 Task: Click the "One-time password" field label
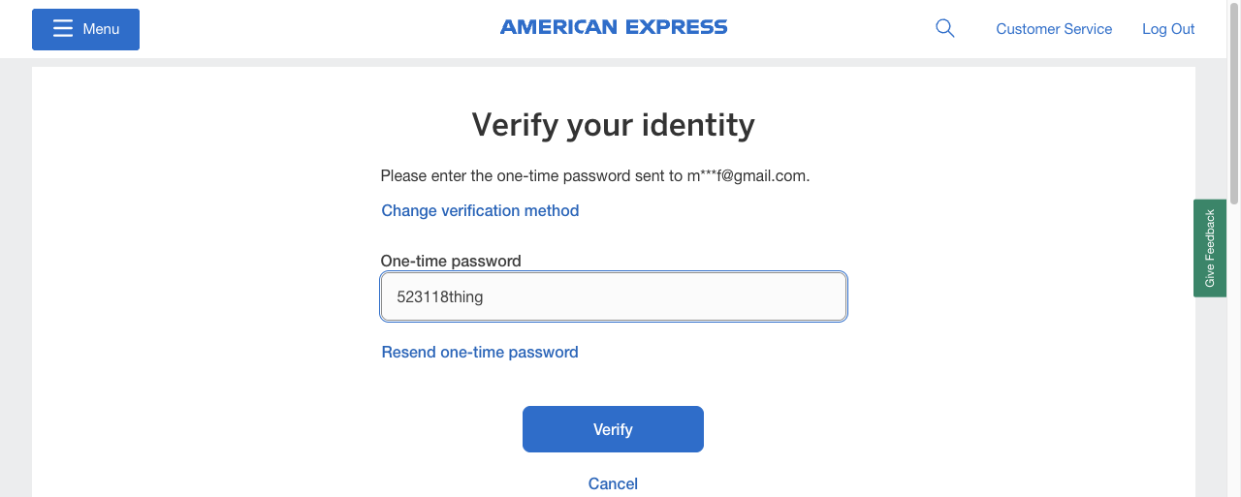451,261
